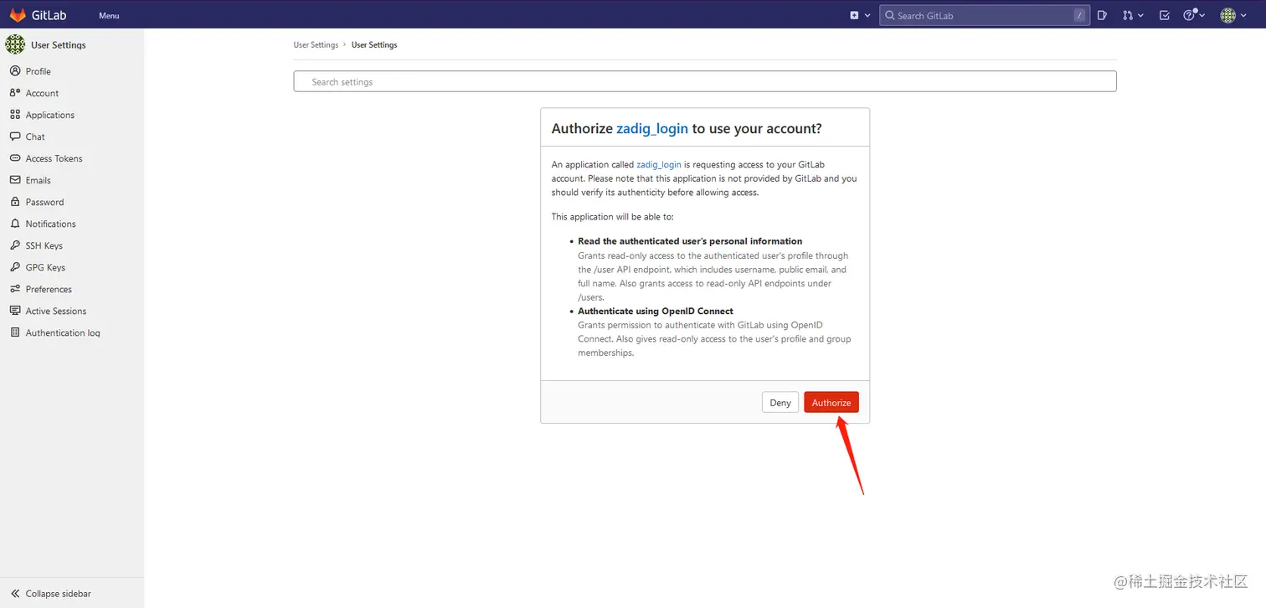This screenshot has height=608, width=1266.
Task: Open the to-do list icon
Action: (x=1164, y=15)
